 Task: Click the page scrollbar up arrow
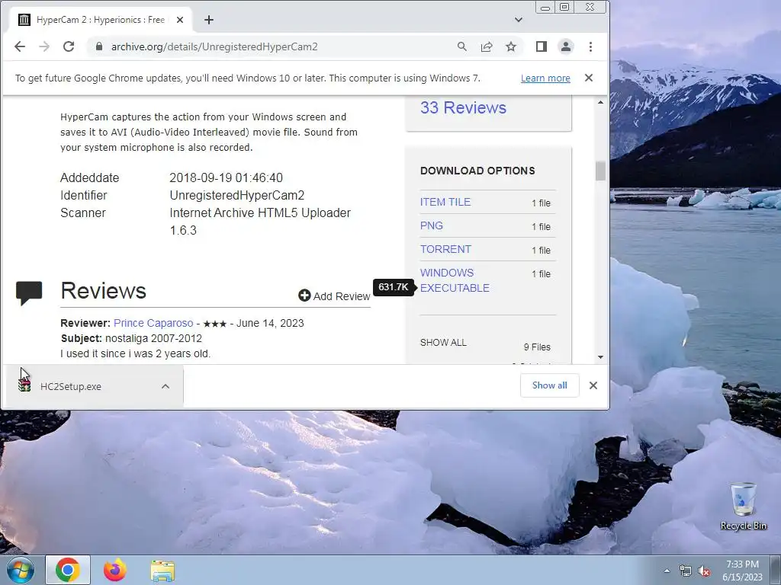(x=600, y=103)
